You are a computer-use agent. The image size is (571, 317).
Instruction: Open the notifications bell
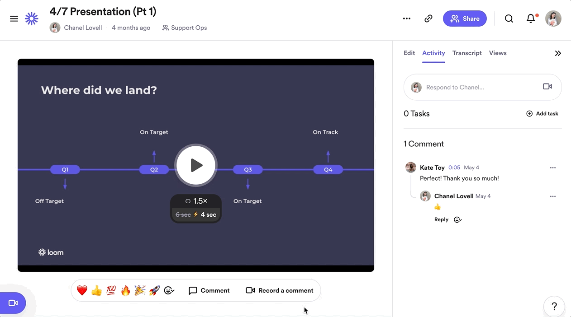point(531,19)
